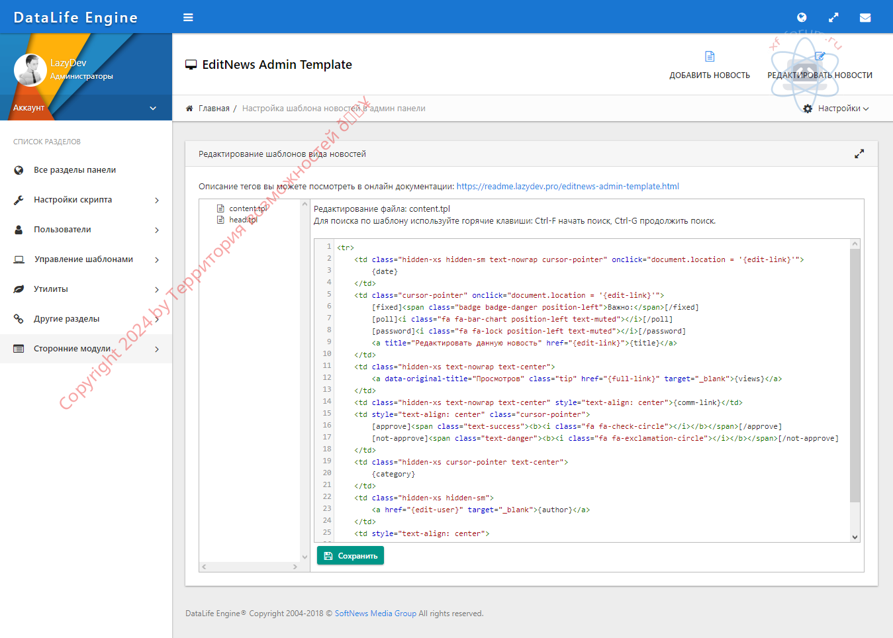Viewport: 893px width, 638px height.
Task: Expand panel with the fullscreen arrows icon
Action: 859,154
